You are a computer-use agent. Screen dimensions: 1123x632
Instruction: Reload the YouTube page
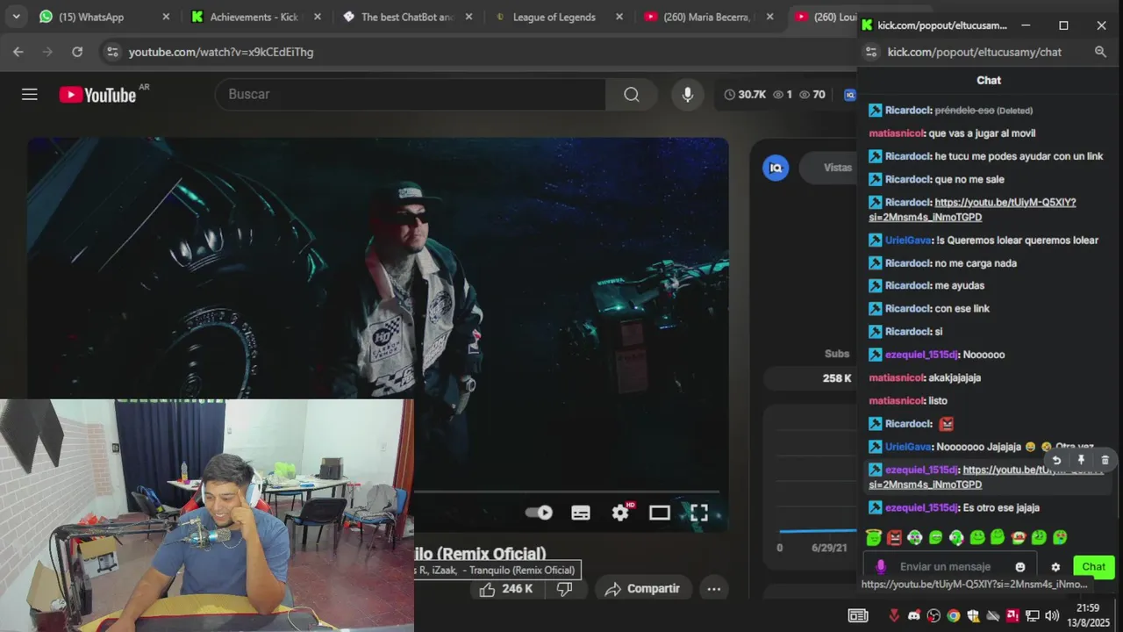coord(77,52)
